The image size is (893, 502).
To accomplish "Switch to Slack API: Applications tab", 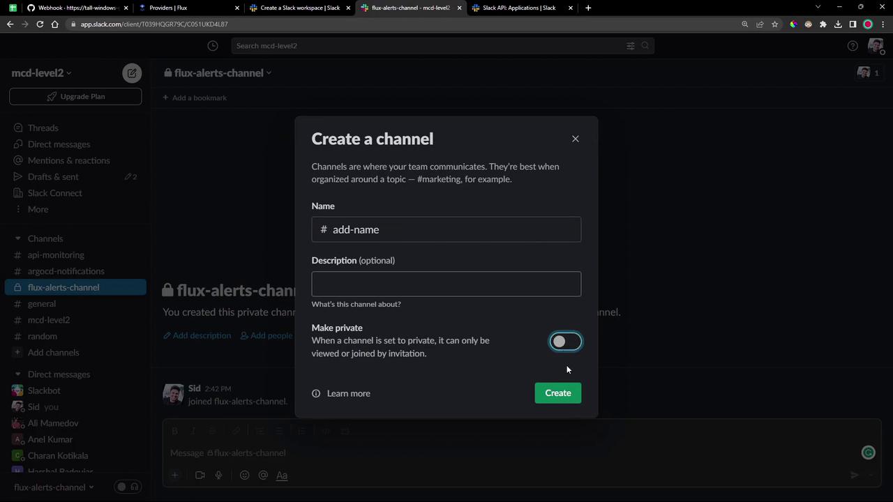I will coord(521,8).
